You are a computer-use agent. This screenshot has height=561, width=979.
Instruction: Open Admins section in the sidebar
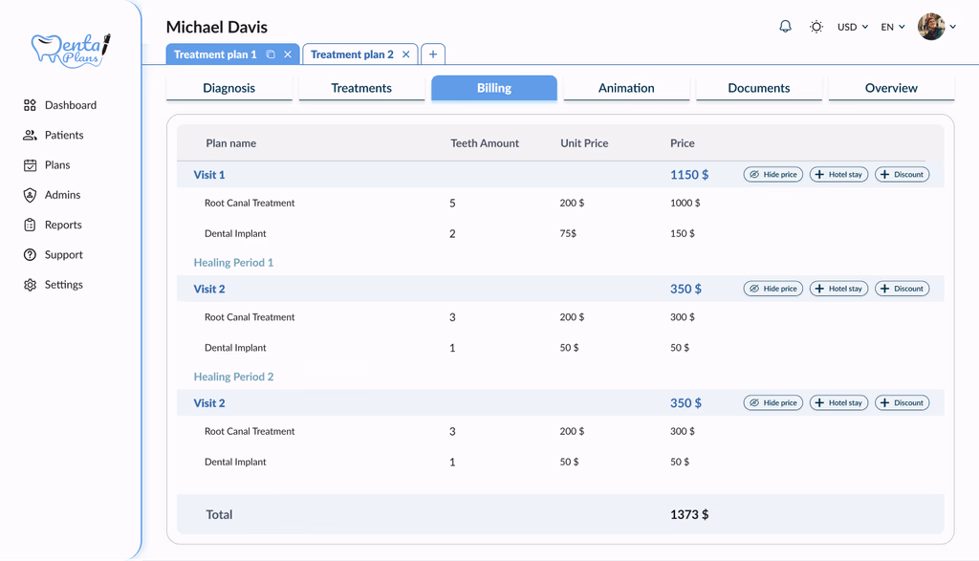[62, 195]
